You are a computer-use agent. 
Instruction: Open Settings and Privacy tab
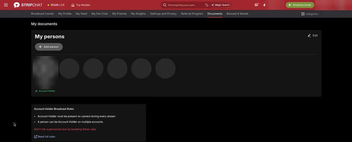click(163, 14)
